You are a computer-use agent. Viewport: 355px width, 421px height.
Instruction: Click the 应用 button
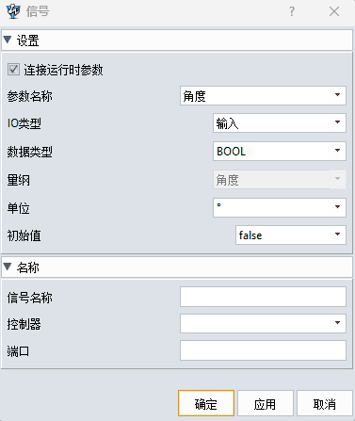[266, 403]
